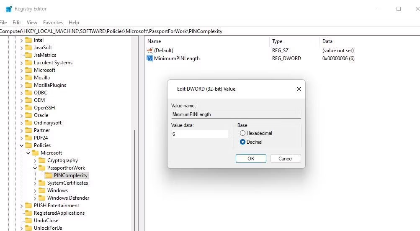Expand the SystemCertificates tree node
420x231 pixels.
(35, 183)
